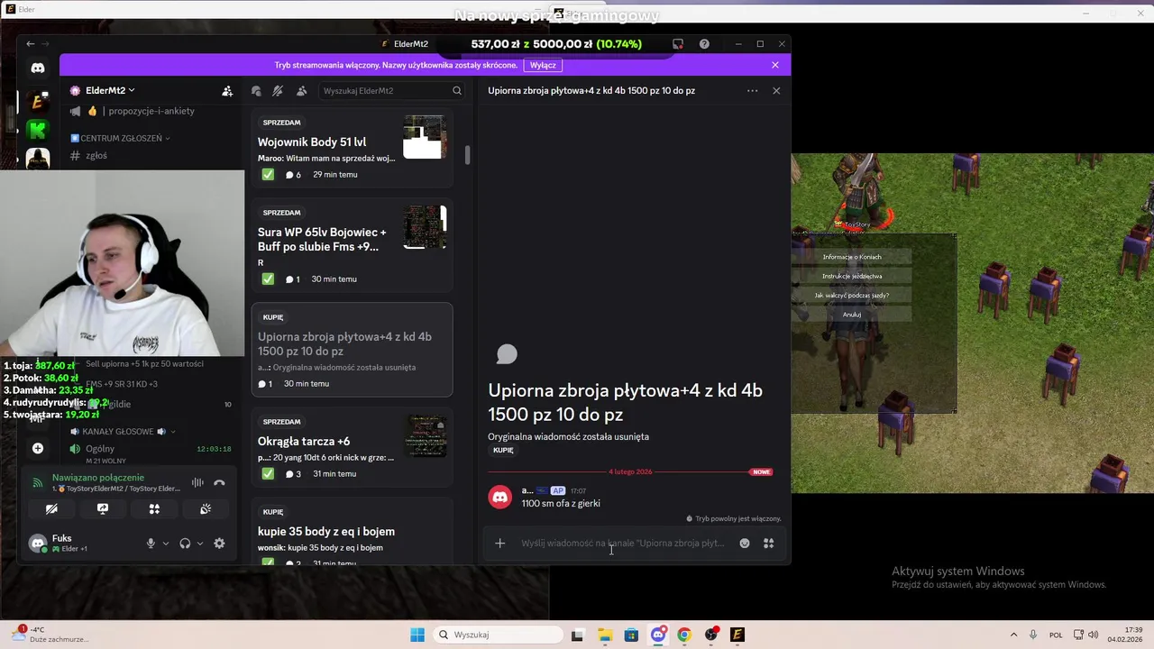Start screen share from the voice panel

click(103, 509)
